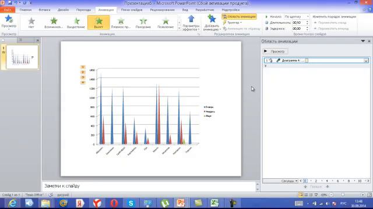Switch to Slide Sorter view icon
Screen dimensions: 373x209
click(306, 195)
